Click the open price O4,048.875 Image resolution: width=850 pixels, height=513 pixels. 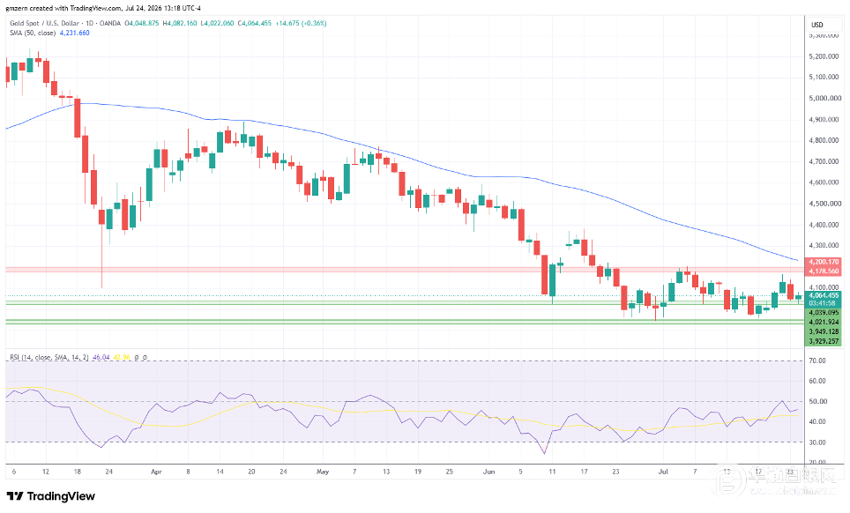[x=142, y=23]
